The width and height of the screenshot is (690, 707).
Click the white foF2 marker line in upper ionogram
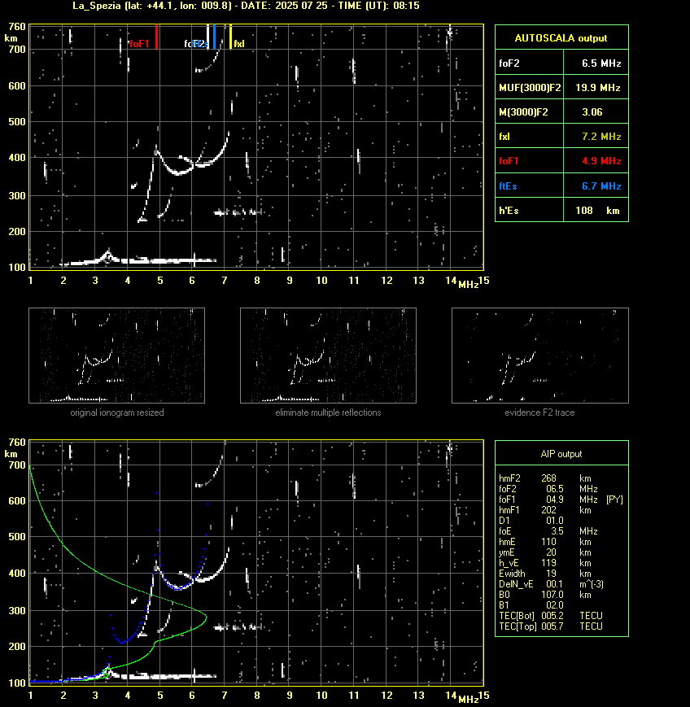coord(208,35)
